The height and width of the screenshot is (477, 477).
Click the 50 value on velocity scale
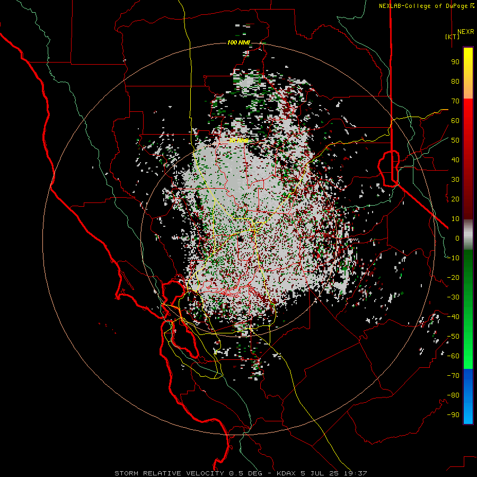click(x=455, y=140)
